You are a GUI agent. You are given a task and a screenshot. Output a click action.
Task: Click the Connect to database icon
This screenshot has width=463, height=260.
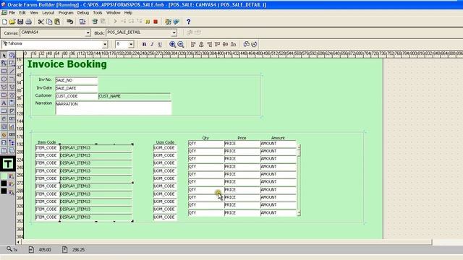click(69, 22)
